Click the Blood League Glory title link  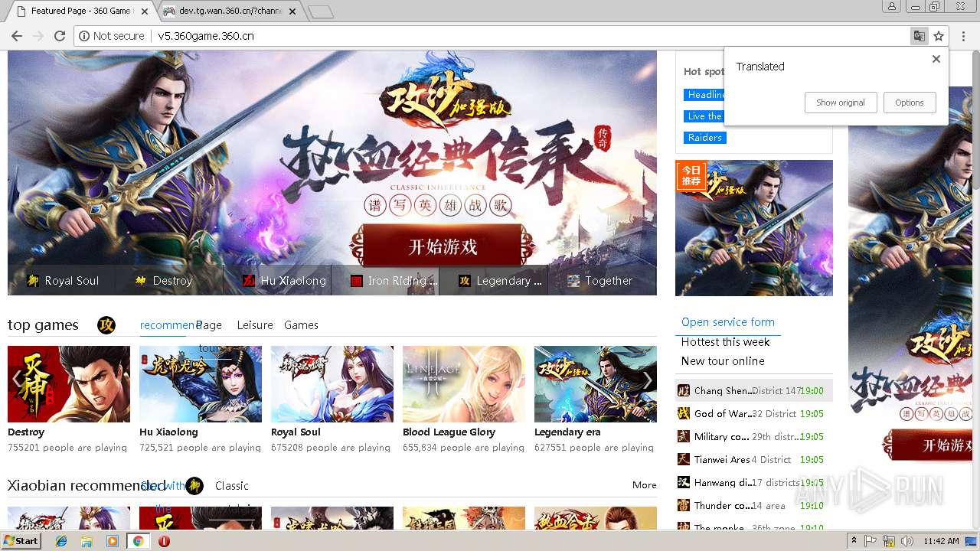pyautogui.click(x=449, y=432)
